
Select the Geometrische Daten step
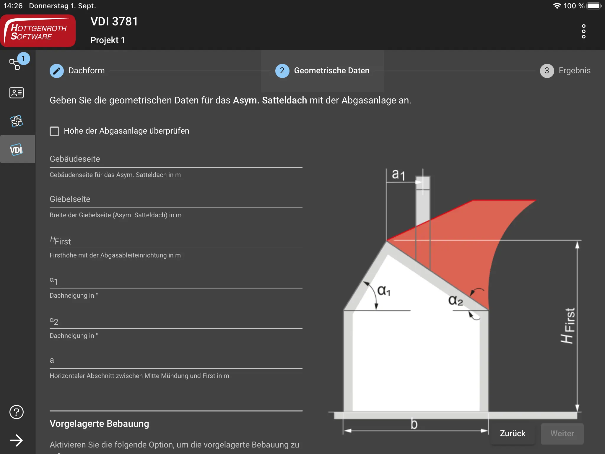tap(331, 71)
